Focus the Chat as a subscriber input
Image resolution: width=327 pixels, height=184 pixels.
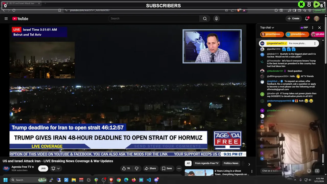[x=282, y=171]
